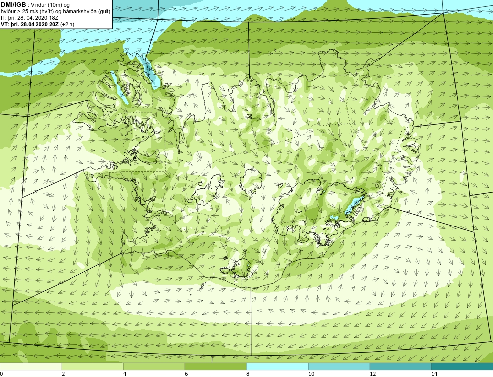The height and width of the screenshot is (377, 493).
Task: Click the legend value label '10'
Action: point(311,374)
